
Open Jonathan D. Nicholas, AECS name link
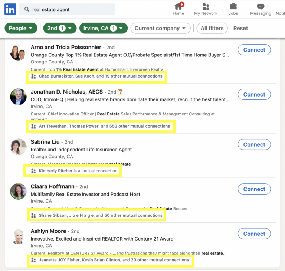point(67,92)
